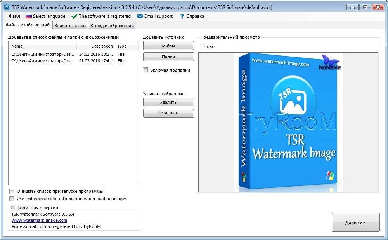Sort file list by Date taken column

pyautogui.click(x=96, y=46)
